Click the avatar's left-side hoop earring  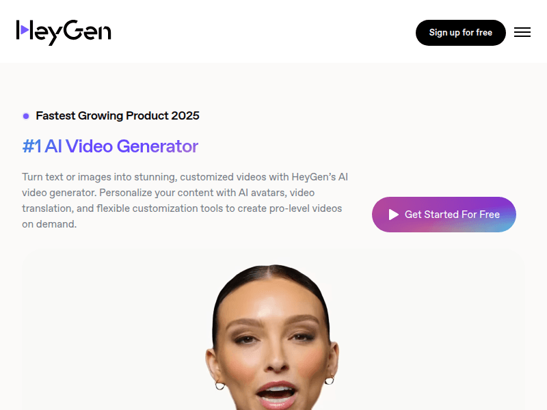(219, 385)
